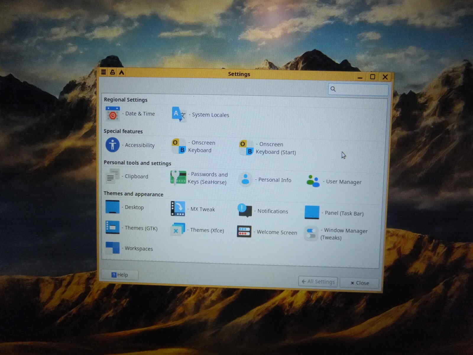473x355 pixels.
Task: Open Onscreen Keyboard (Start) item
Action: [268, 148]
